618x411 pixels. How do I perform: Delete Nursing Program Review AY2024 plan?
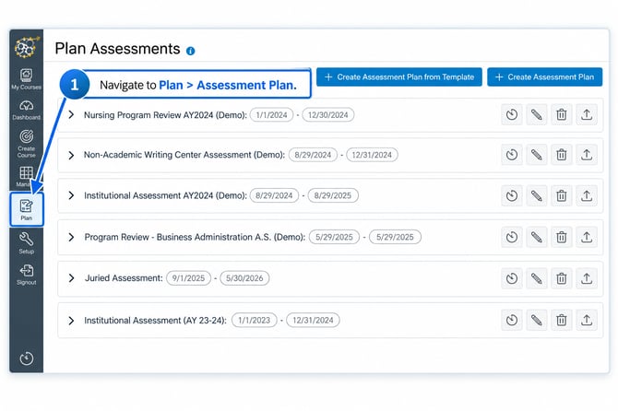click(561, 115)
